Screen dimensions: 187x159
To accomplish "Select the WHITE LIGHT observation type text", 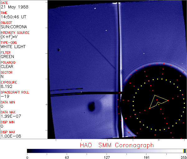I will 13,47.
